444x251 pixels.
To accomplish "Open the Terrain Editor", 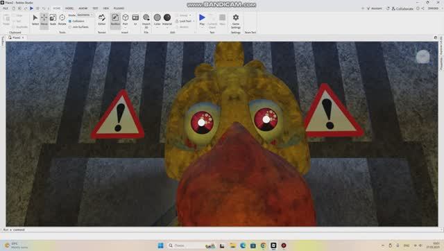I will pos(102,19).
